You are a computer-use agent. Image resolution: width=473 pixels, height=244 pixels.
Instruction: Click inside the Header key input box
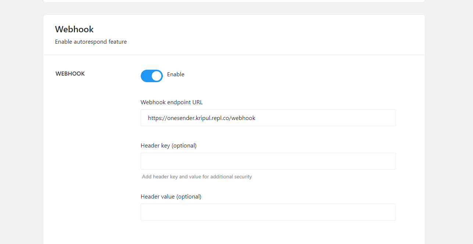tap(268, 161)
